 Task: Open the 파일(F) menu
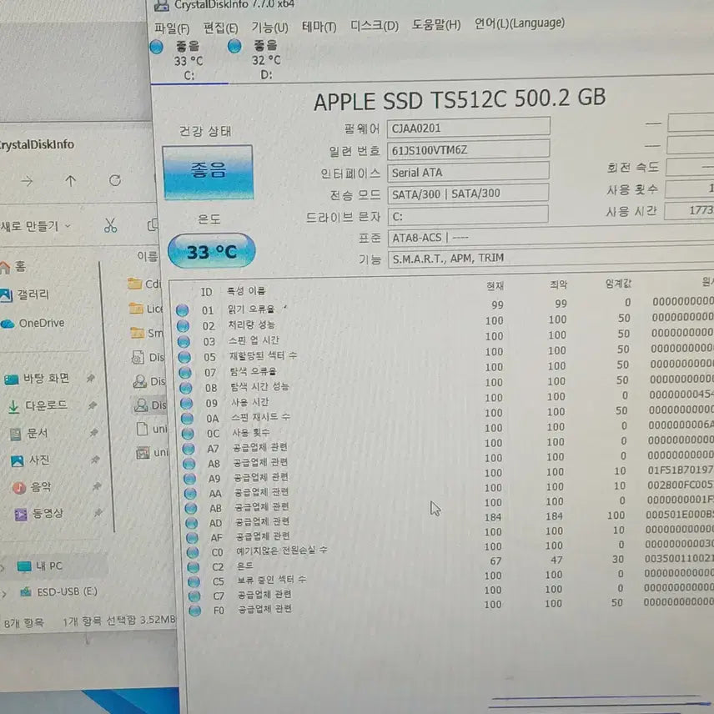click(x=172, y=28)
